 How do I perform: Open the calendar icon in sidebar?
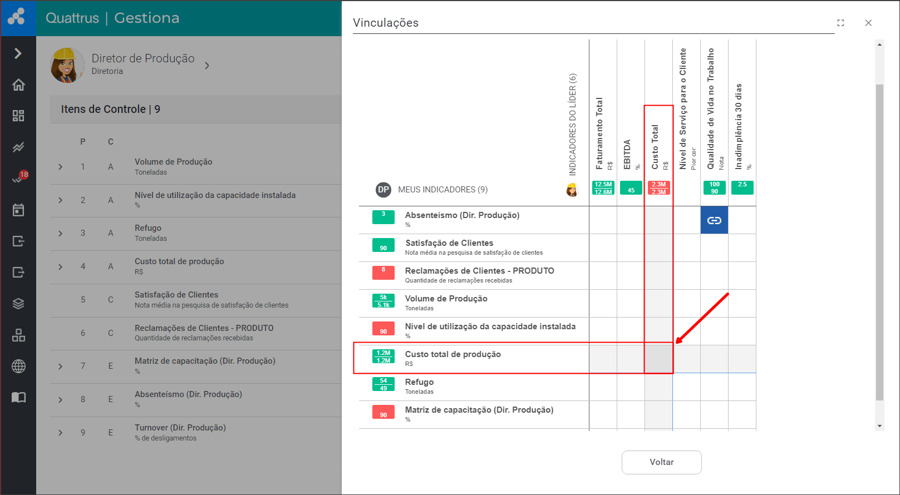coord(18,210)
